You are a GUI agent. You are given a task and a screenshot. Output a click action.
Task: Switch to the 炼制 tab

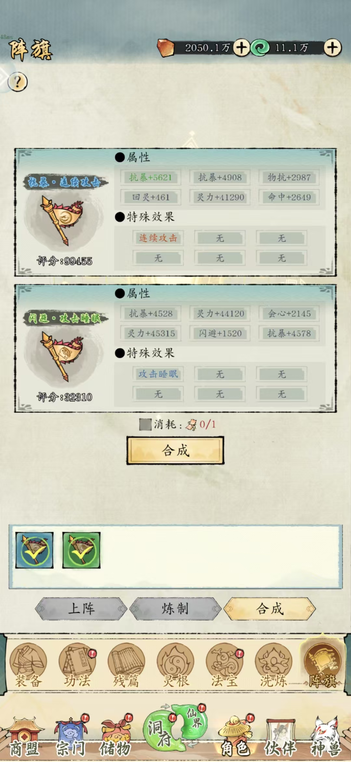(x=175, y=608)
